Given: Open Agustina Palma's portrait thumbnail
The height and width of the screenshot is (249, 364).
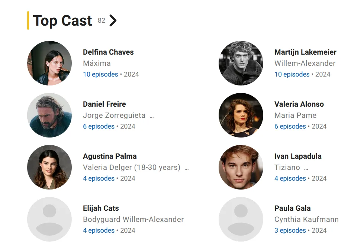Looking at the screenshot, I should pos(49,167).
